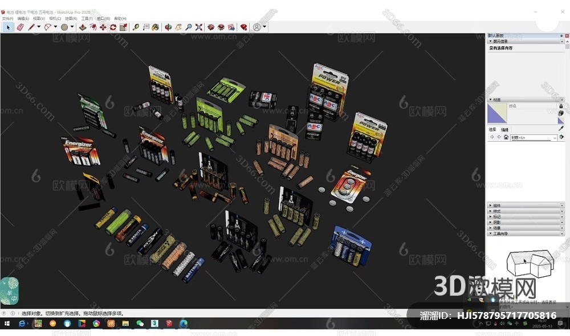Select the Circle shape tool
This screenshot has width=570, height=336.
click(64, 27)
